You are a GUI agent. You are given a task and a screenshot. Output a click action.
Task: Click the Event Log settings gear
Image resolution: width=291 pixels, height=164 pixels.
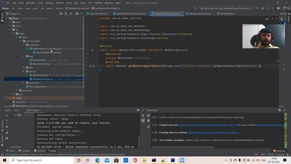pos(280,110)
